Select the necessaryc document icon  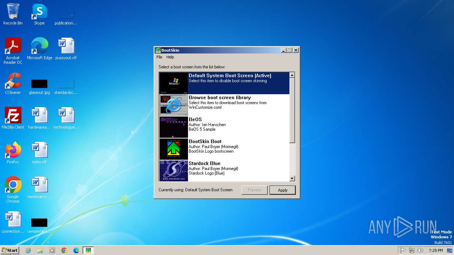coord(39,187)
